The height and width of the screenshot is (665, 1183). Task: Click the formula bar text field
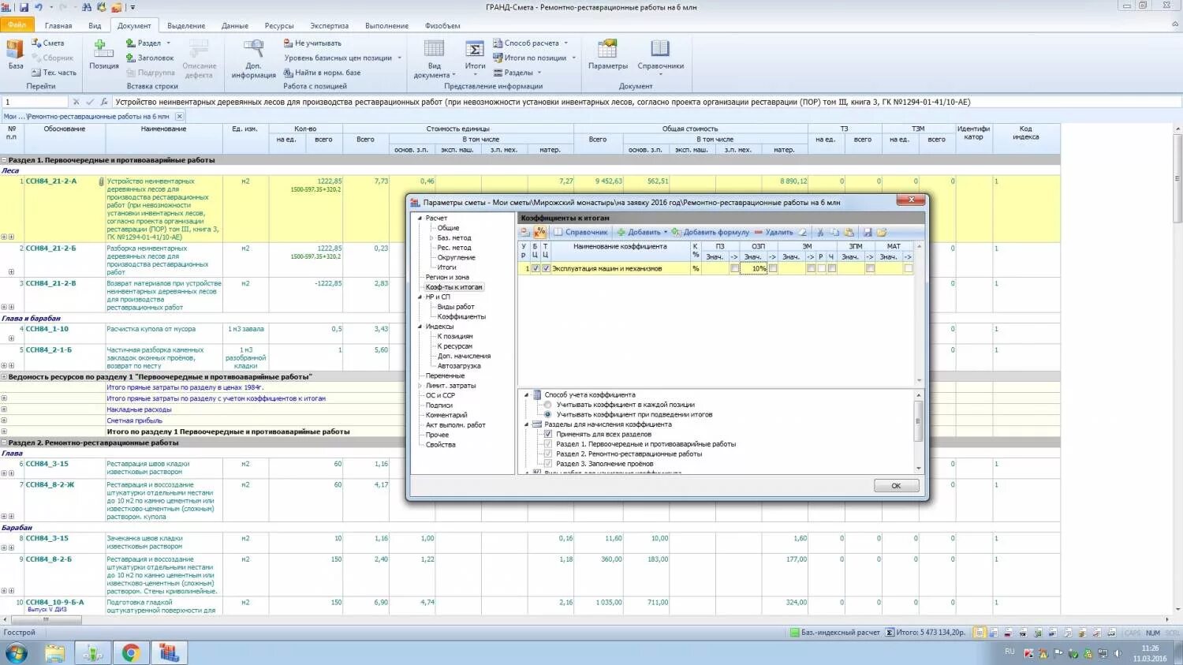pyautogui.click(x=645, y=102)
